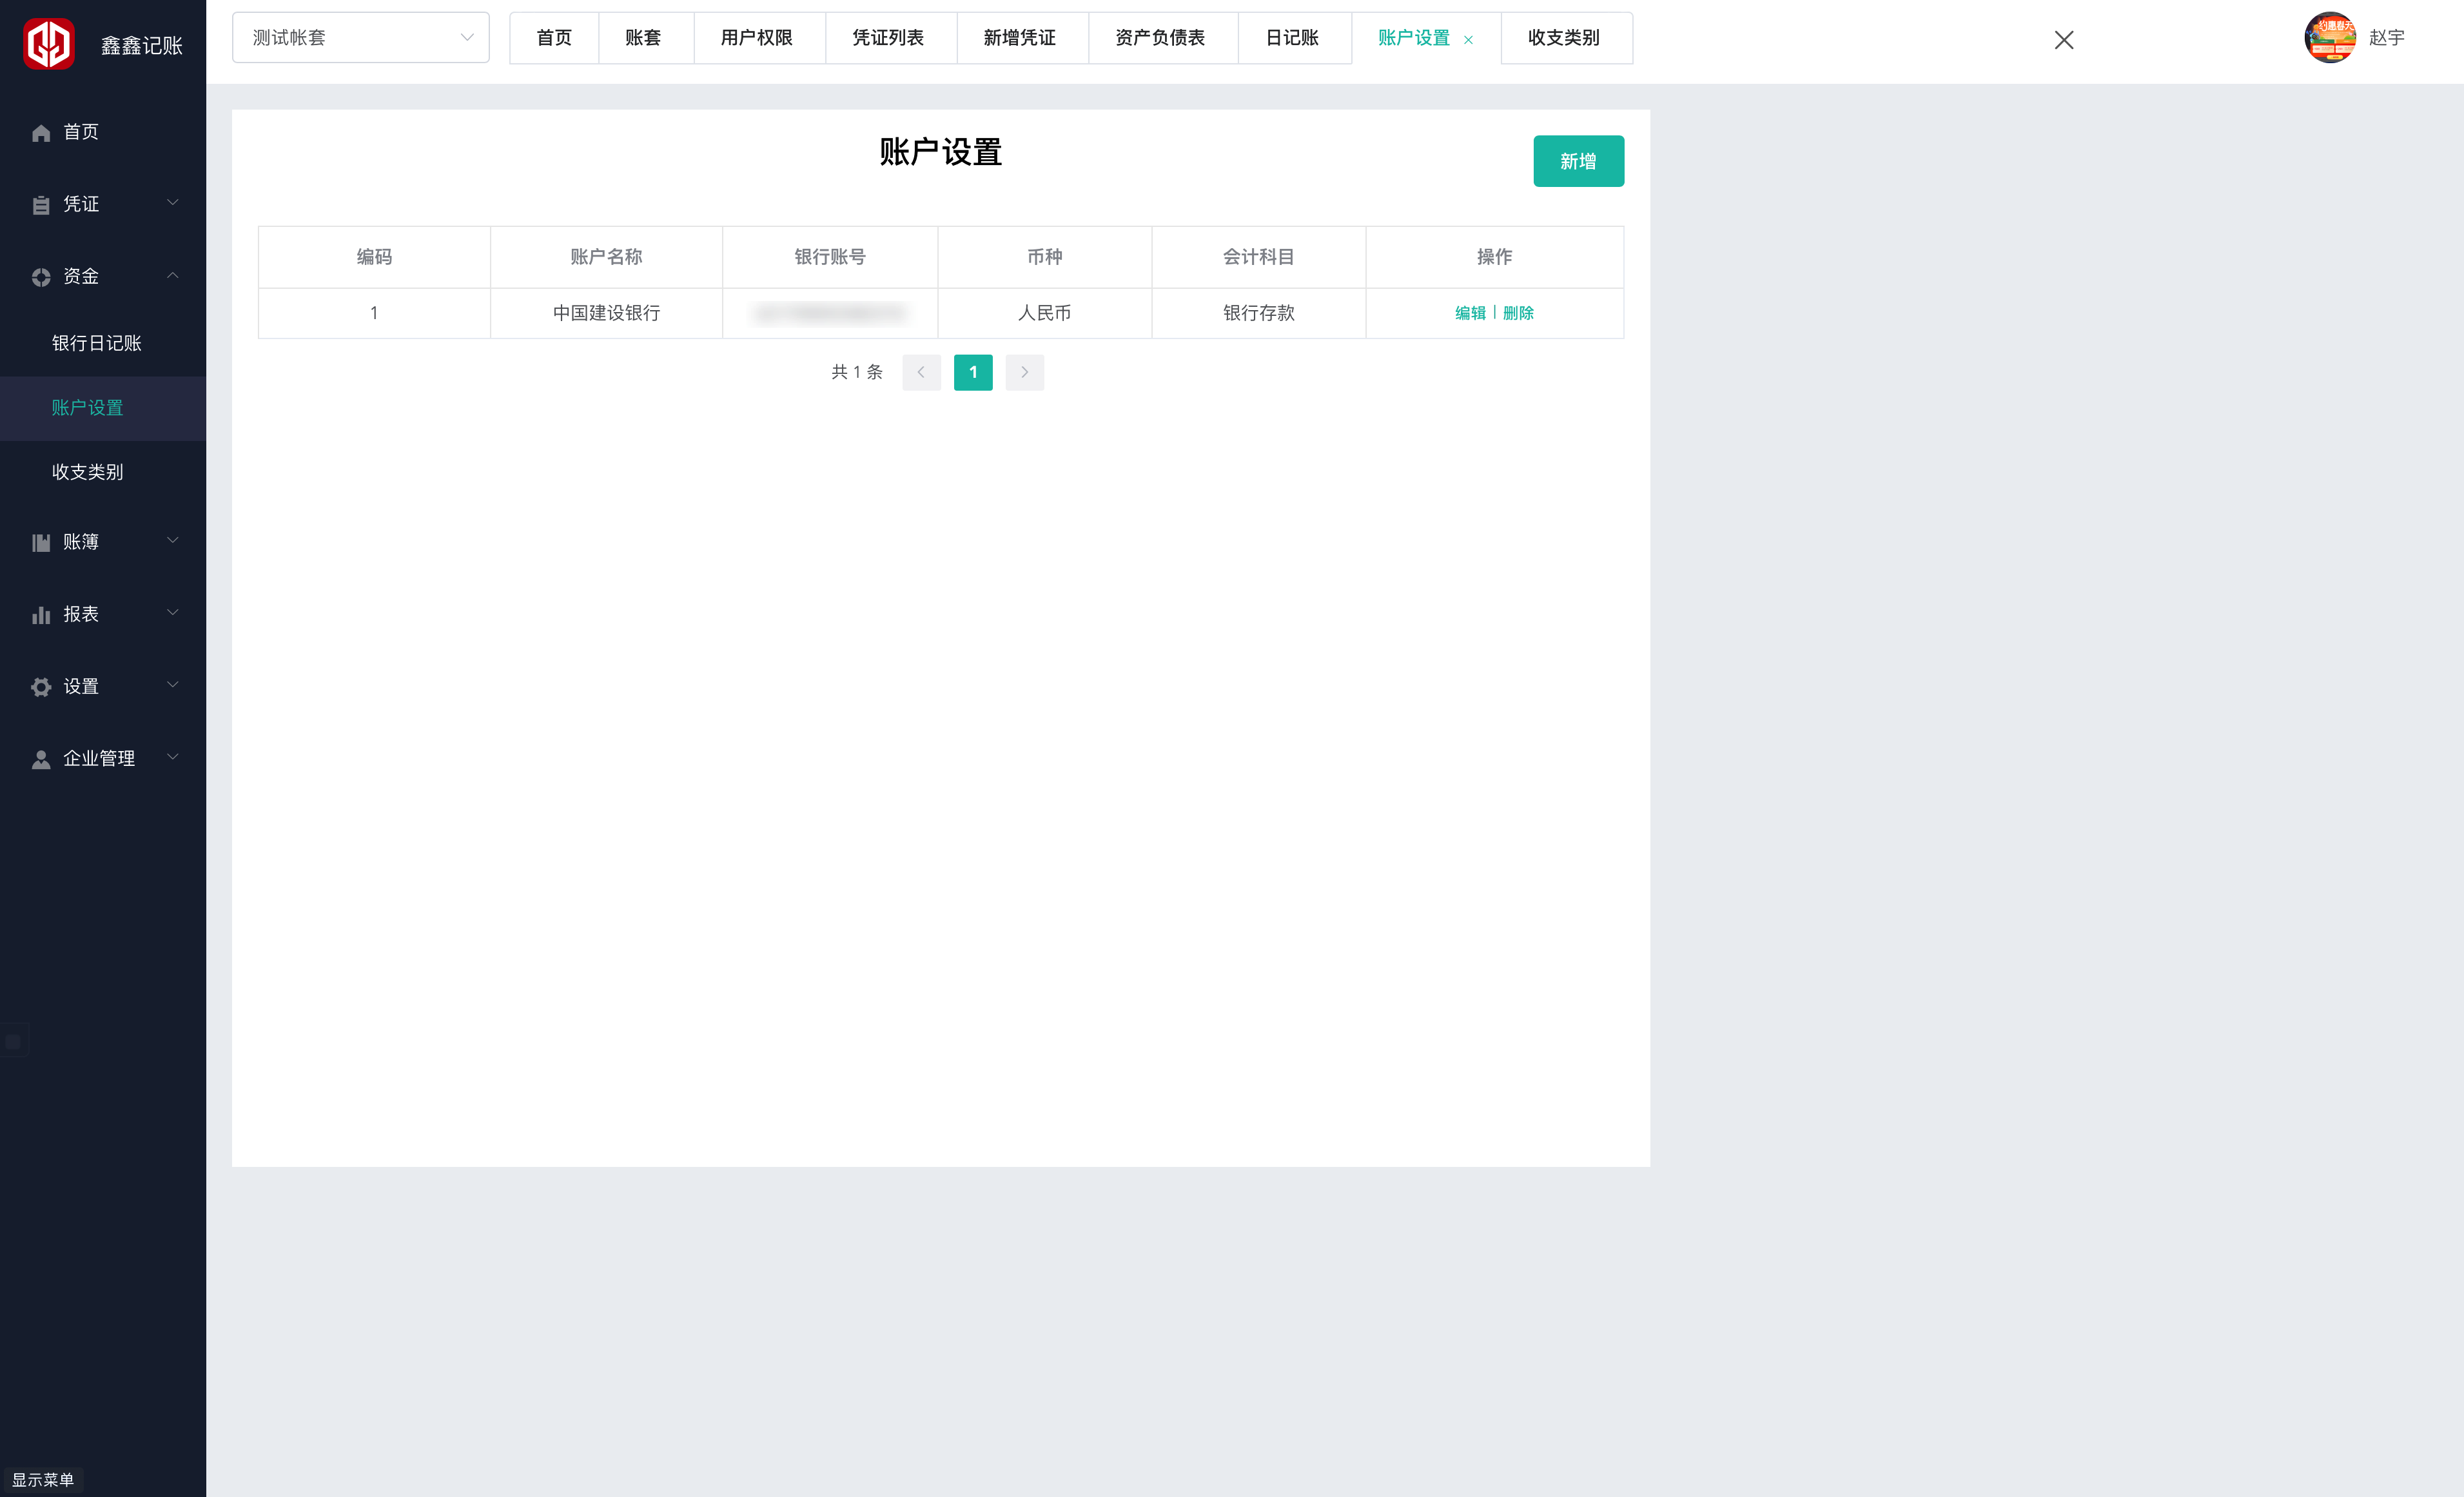
Task: Click the 账户名称 column header
Action: click(x=606, y=257)
